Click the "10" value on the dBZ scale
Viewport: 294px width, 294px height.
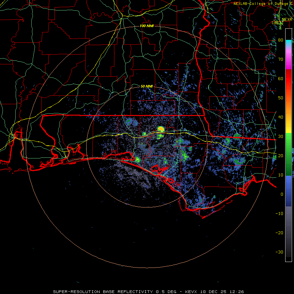[281, 175]
